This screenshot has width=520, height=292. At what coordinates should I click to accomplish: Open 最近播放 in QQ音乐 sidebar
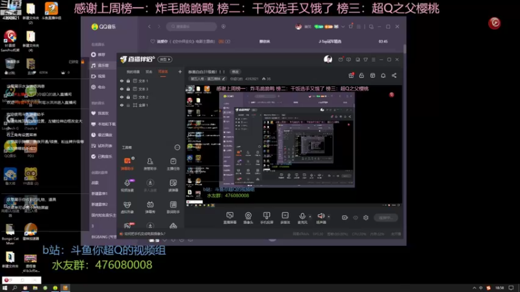pyautogui.click(x=102, y=135)
